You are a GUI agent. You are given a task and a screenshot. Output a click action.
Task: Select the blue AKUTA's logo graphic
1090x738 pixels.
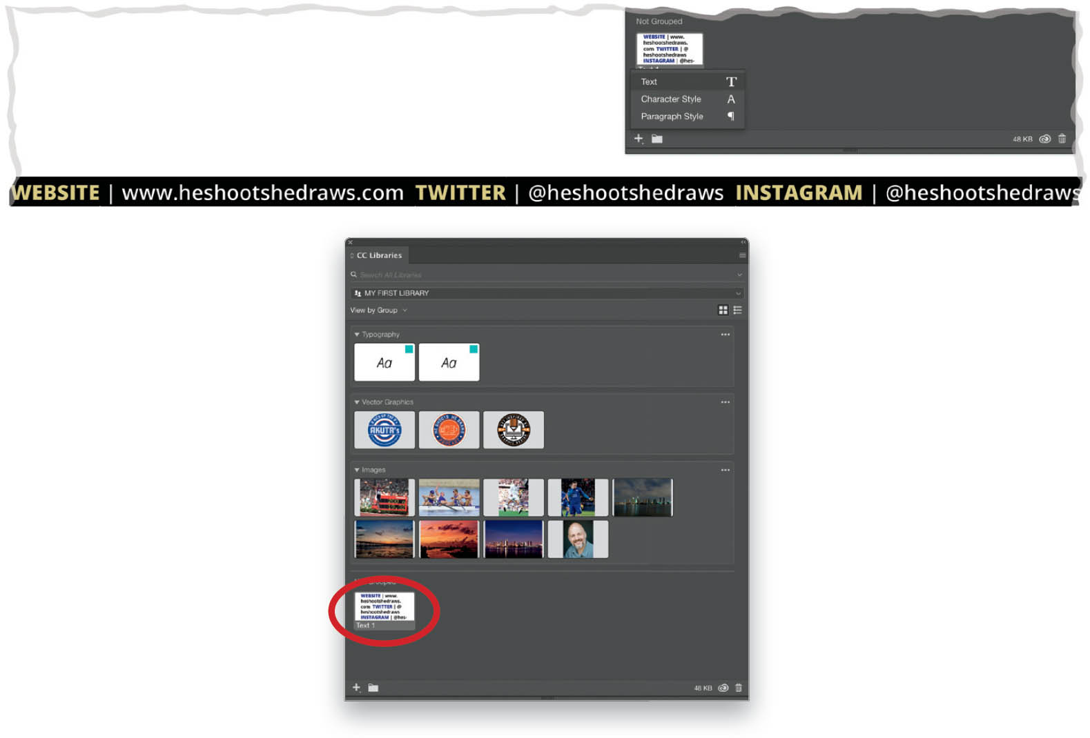coord(385,430)
